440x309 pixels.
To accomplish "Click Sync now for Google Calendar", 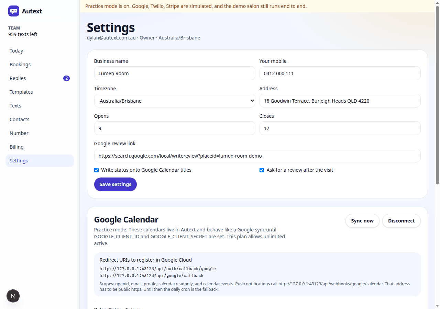I will coord(362,221).
